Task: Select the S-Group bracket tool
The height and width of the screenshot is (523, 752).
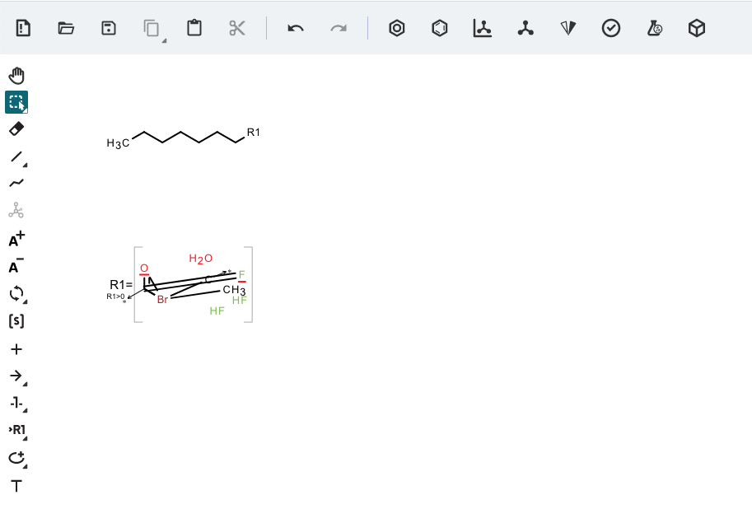Action: [16, 320]
